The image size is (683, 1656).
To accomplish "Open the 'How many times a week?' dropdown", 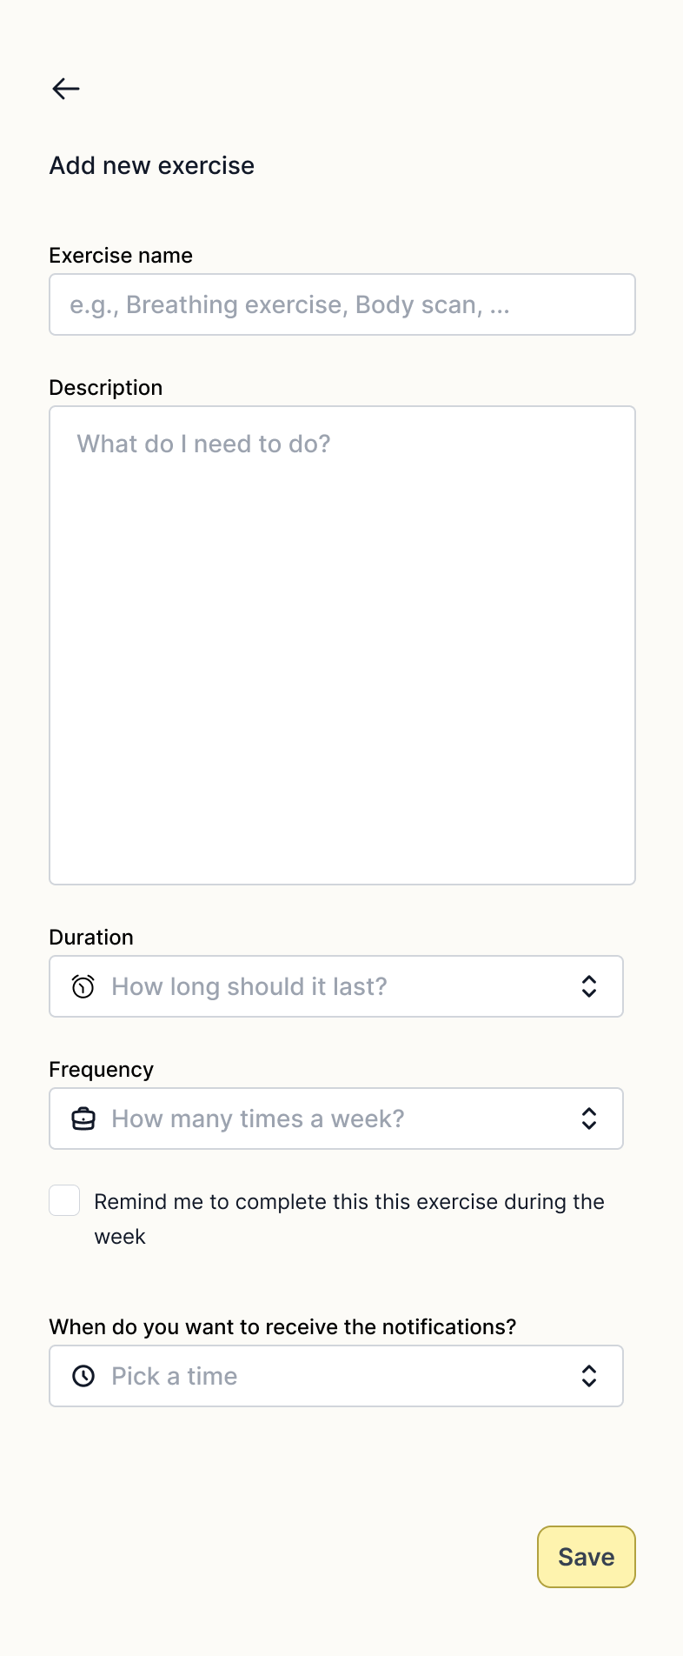I will tap(336, 1118).
